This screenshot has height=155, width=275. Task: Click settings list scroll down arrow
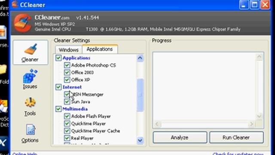(x=140, y=140)
